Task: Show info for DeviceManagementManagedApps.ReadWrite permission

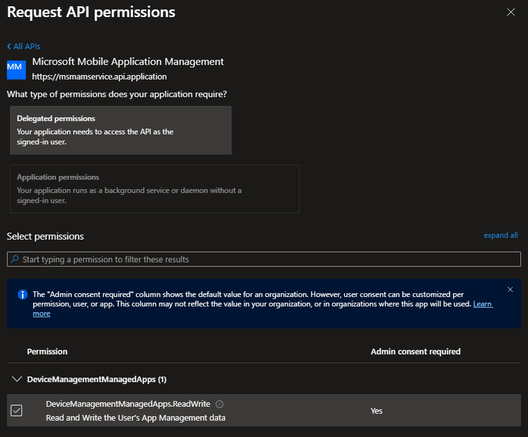Action: coord(220,404)
